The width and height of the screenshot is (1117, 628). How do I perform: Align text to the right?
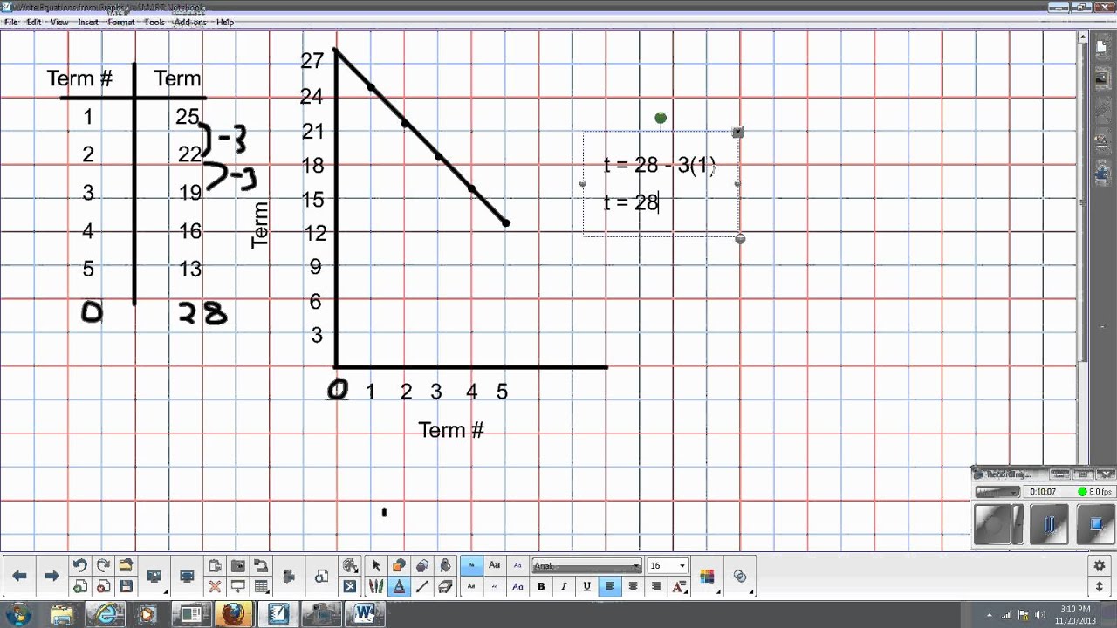point(655,586)
